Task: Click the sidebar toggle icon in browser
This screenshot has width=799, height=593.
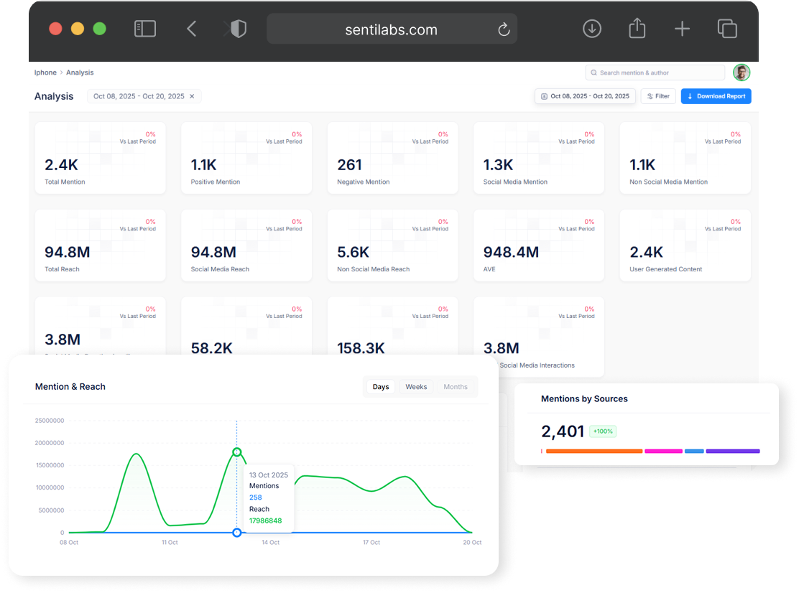Action: [x=145, y=29]
